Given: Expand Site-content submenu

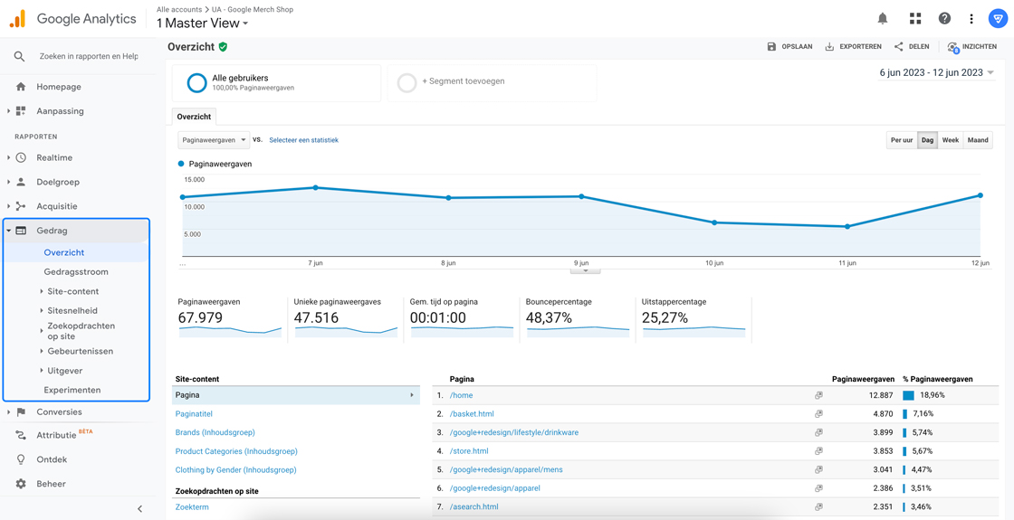Looking at the screenshot, I should coord(42,291).
